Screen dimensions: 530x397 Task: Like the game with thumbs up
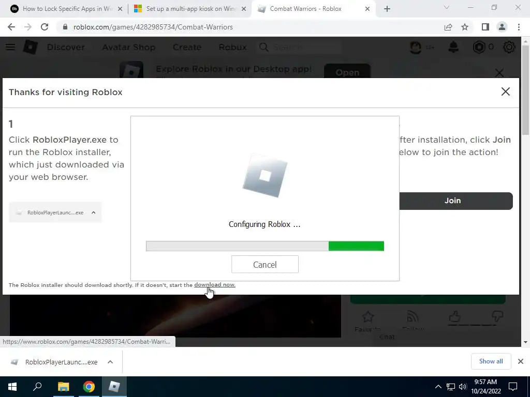click(x=454, y=317)
